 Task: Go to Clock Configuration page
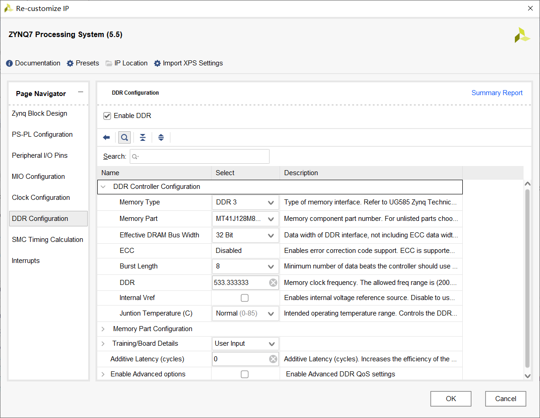tap(41, 198)
